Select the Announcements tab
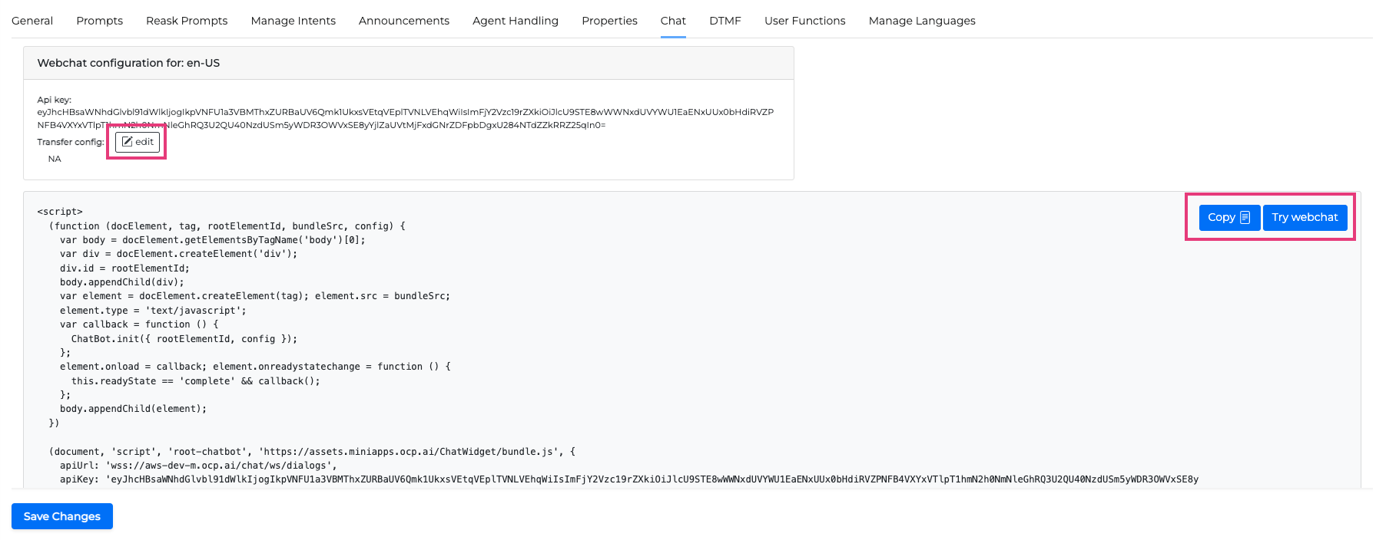 pyautogui.click(x=403, y=21)
